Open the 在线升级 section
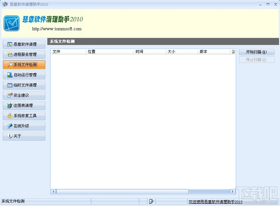 click(x=24, y=126)
